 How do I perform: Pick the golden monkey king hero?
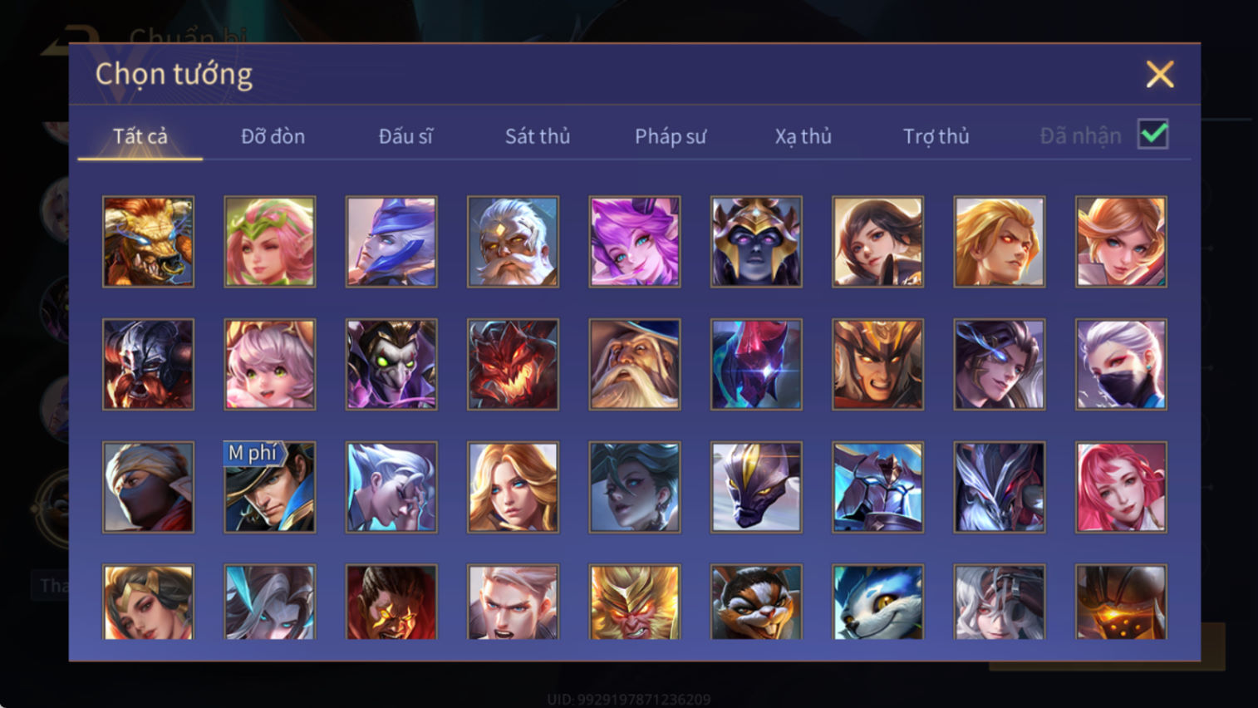point(635,602)
